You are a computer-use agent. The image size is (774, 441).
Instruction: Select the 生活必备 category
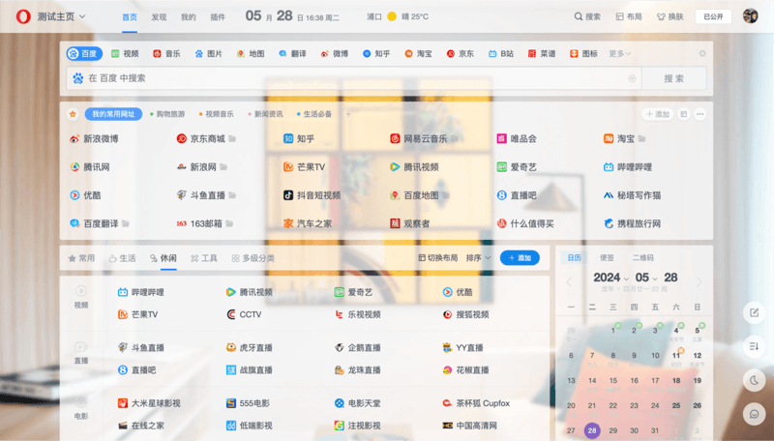click(314, 114)
